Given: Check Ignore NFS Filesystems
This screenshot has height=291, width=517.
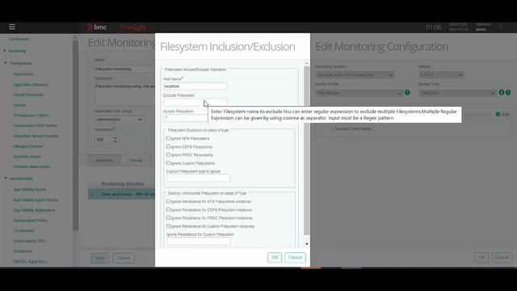Looking at the screenshot, I should pyautogui.click(x=168, y=138).
